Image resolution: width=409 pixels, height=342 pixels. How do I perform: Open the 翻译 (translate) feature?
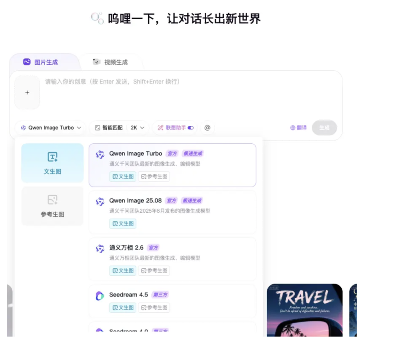coord(298,127)
